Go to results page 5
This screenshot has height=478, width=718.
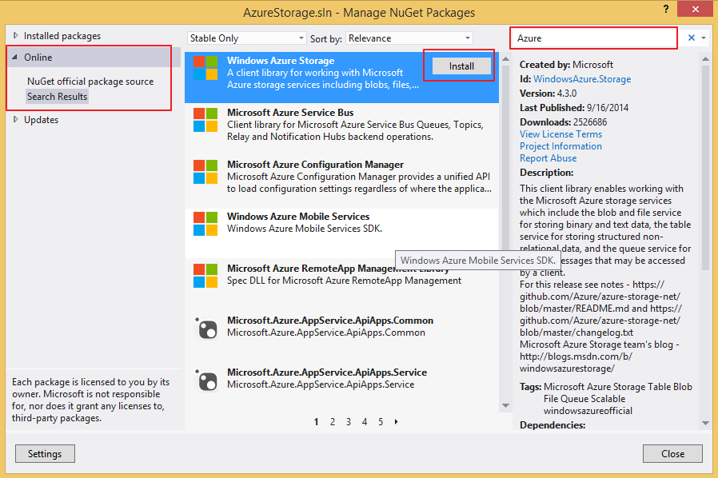pyautogui.click(x=381, y=422)
